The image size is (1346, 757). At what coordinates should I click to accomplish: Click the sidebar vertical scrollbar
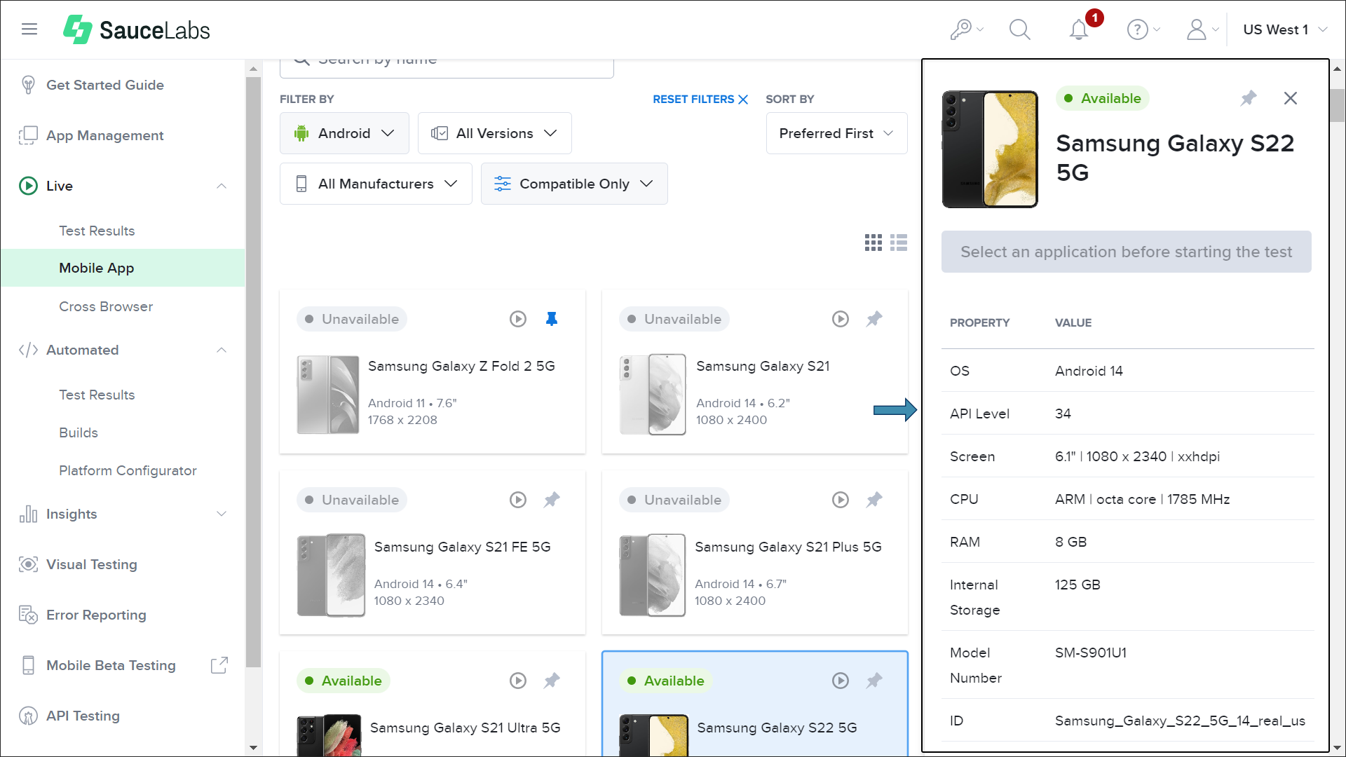[x=253, y=371]
